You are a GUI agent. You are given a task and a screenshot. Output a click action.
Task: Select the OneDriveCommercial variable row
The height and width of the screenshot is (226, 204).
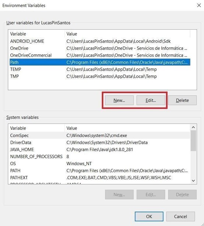point(100,55)
